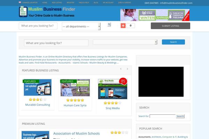This screenshot has height=139, width=209.
Task: Click the Muslim Business Finder logo icon
Action: coord(23,12)
